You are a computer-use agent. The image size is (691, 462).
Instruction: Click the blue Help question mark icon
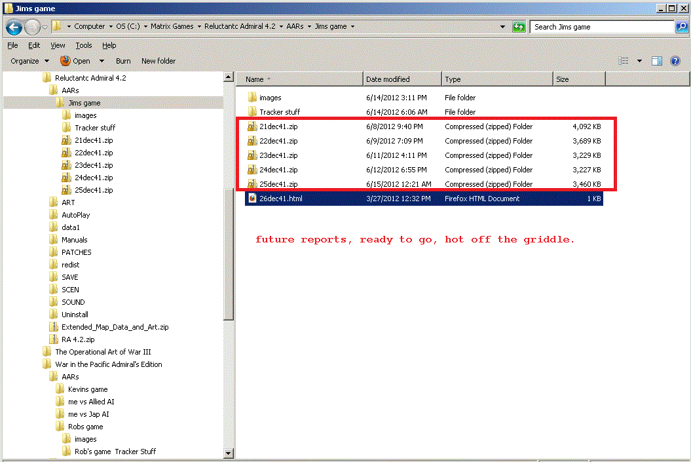click(675, 61)
